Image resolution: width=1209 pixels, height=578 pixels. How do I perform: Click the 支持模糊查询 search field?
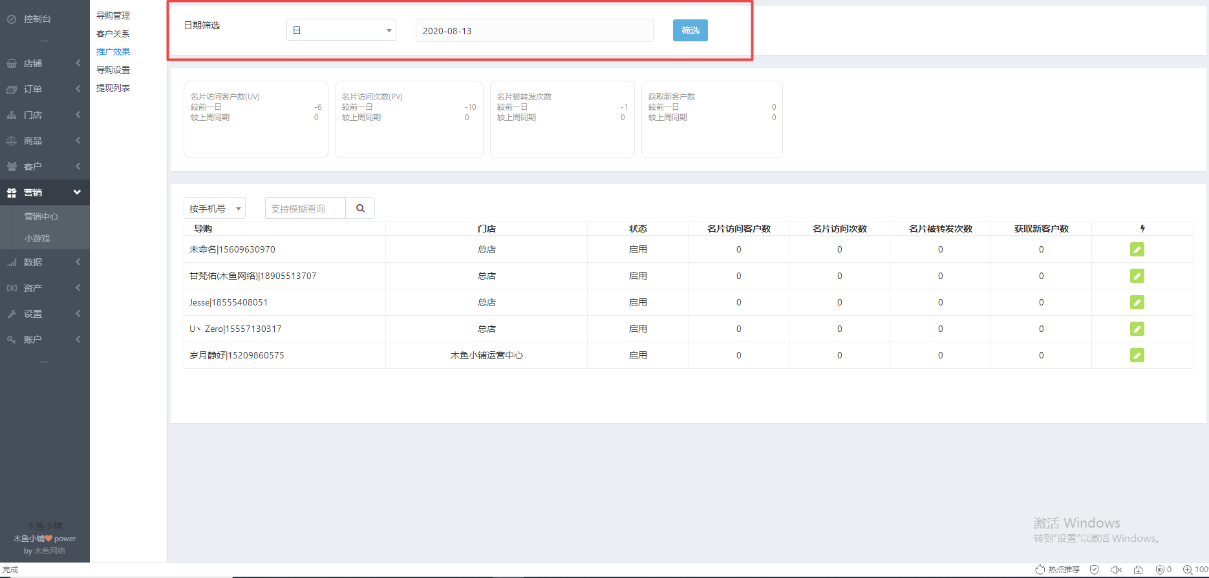305,208
